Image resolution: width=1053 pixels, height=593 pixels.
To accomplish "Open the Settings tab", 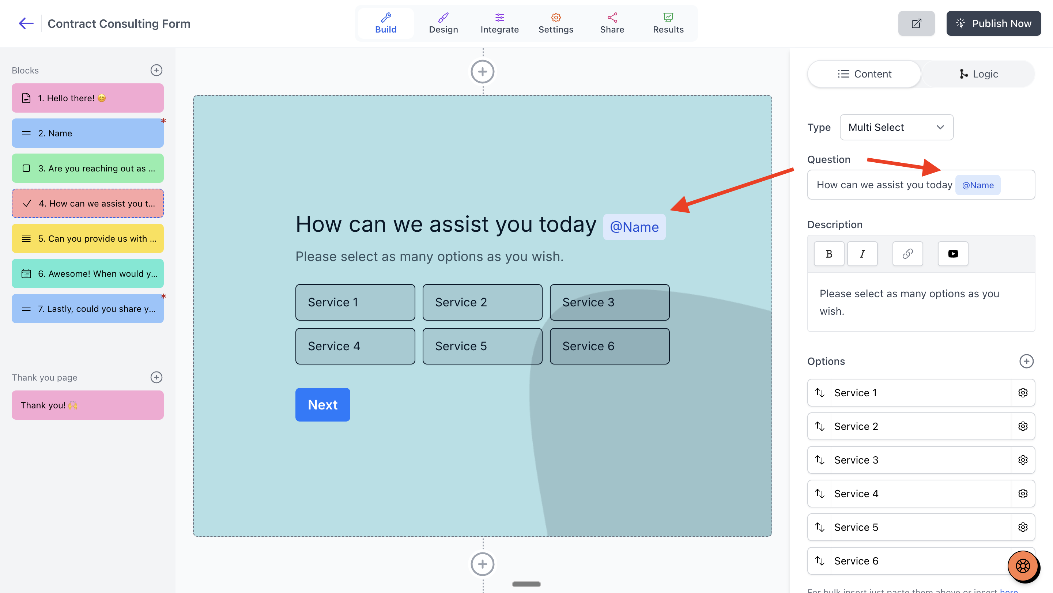I will 555,23.
